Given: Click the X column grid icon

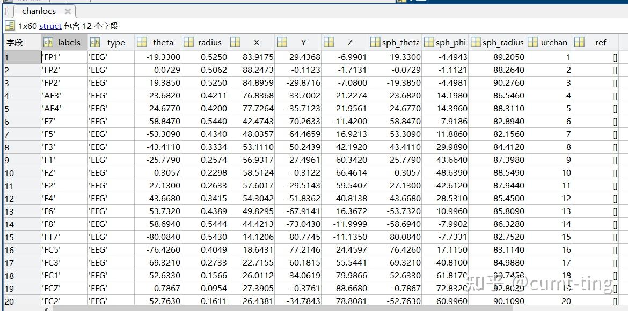Looking at the screenshot, I should pyautogui.click(x=235, y=42).
